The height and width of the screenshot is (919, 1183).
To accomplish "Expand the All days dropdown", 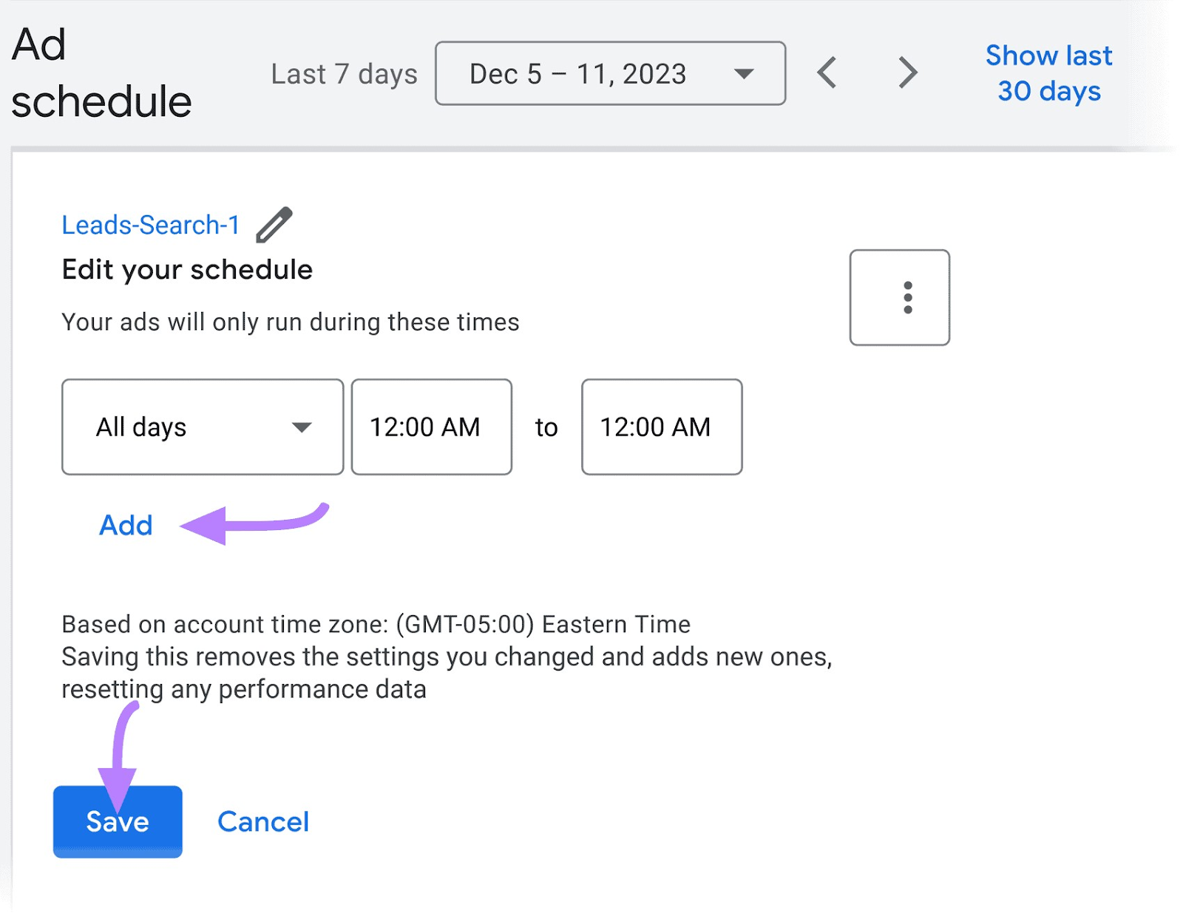I will point(202,427).
